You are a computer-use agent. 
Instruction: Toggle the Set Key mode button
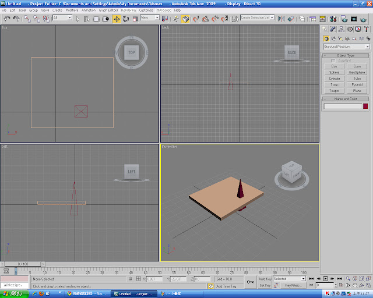click(x=265, y=285)
